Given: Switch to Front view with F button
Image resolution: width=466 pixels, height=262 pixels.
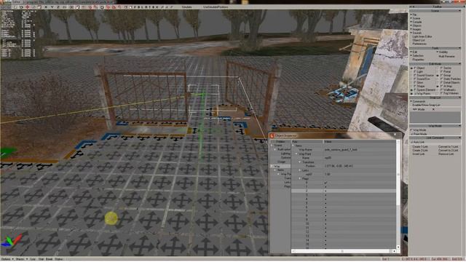Looking at the screenshot, I should pyautogui.click(x=135, y=7).
